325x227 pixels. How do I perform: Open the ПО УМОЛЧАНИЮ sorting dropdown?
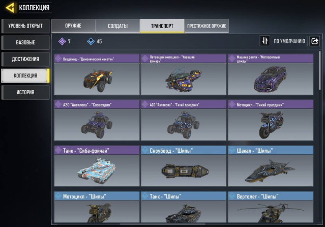coord(289,41)
